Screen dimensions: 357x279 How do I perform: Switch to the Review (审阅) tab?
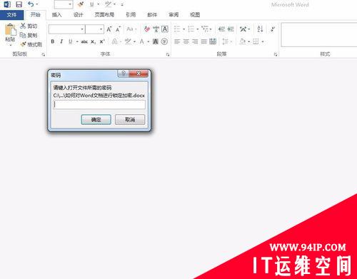[x=174, y=15]
